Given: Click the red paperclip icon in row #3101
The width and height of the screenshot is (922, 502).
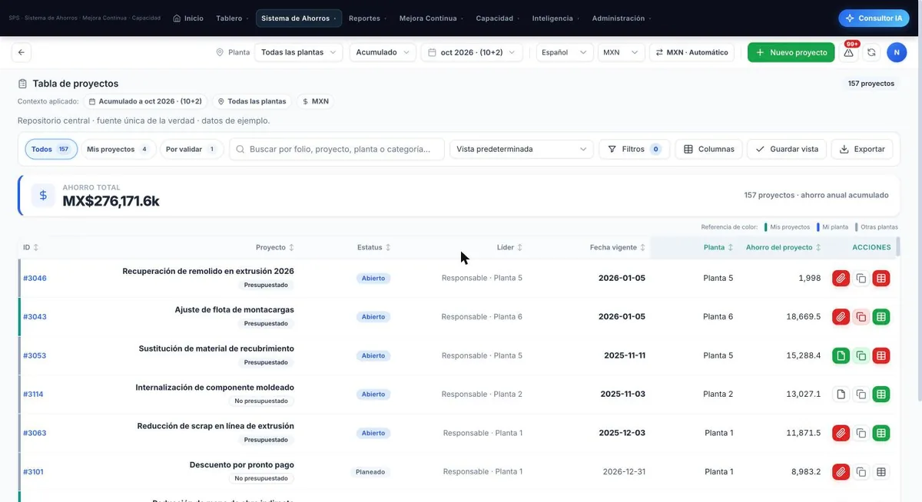Looking at the screenshot, I should coord(841,471).
